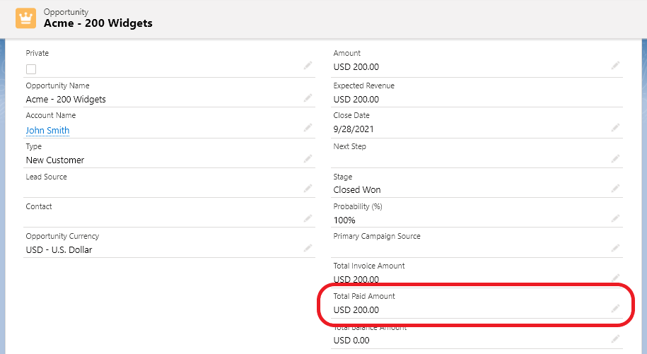The width and height of the screenshot is (647, 354).
Task: Edit Total Paid Amount pencil icon
Action: 616,308
